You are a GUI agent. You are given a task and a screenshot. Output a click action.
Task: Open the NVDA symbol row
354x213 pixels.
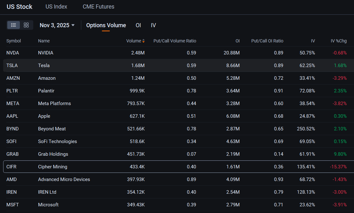[178, 53]
